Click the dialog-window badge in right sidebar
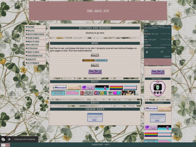The width and height of the screenshot is (196, 147). point(158,118)
